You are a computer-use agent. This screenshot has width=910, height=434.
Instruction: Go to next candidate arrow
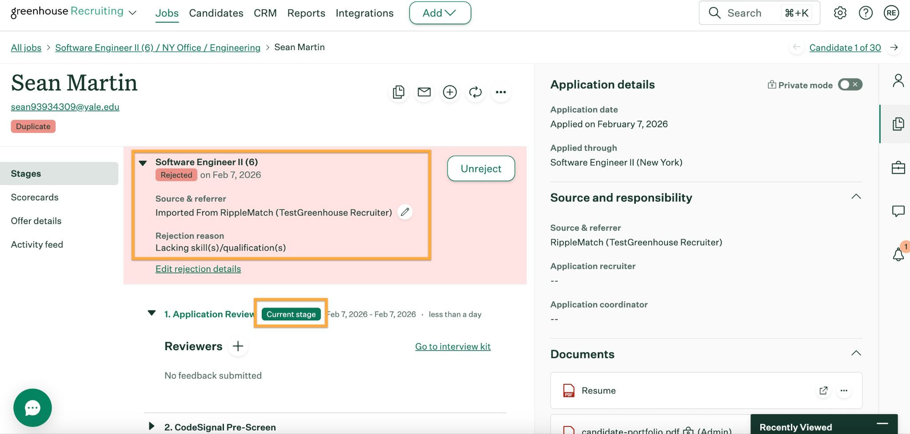coord(894,47)
